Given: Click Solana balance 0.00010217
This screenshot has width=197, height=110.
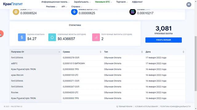Looking at the screenshot, I should pos(145,13).
